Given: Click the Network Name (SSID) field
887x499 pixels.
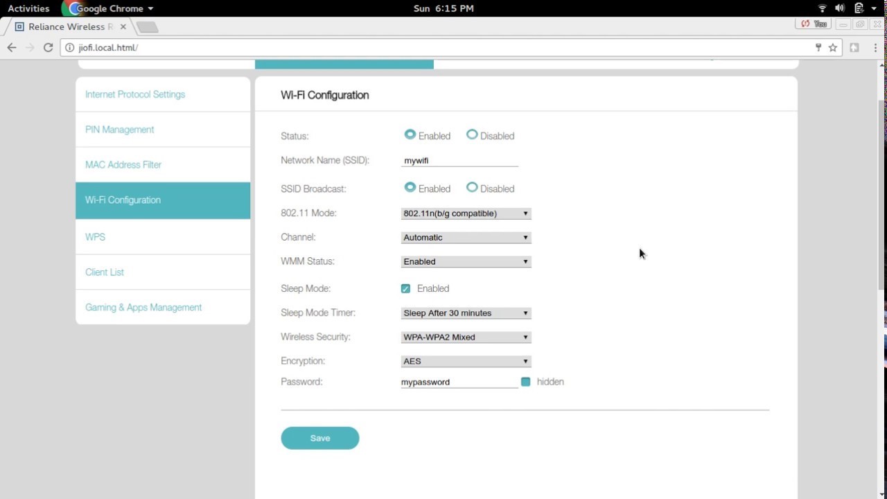Looking at the screenshot, I should [x=459, y=161].
